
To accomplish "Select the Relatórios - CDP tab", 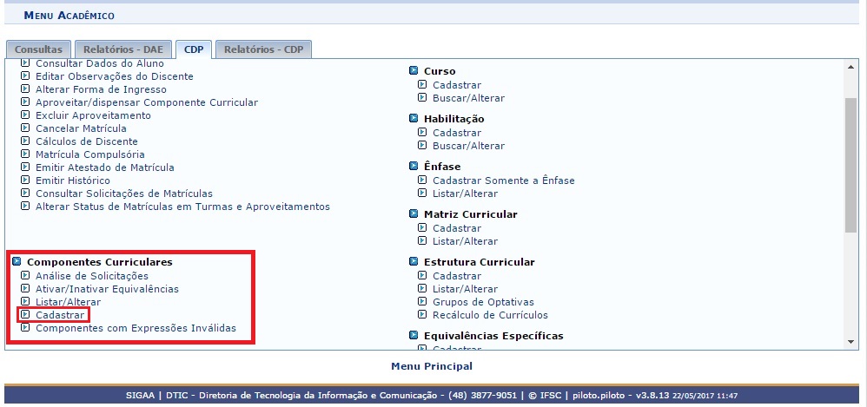I will pos(262,50).
